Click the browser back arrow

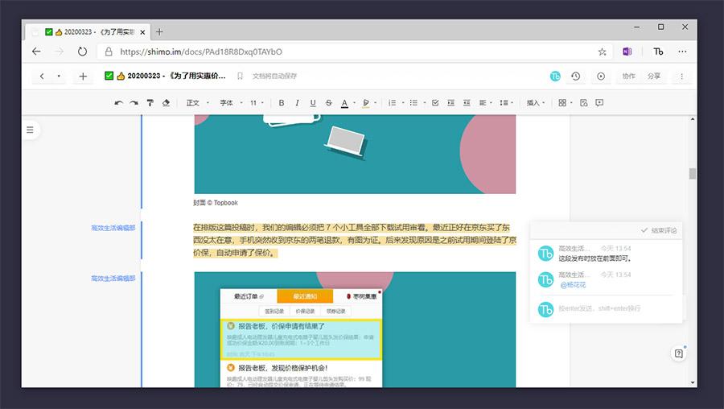(x=36, y=52)
